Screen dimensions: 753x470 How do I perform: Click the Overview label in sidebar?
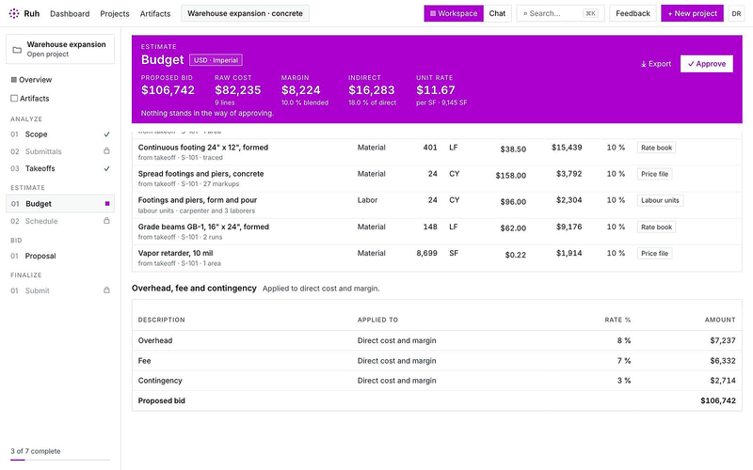tap(36, 80)
